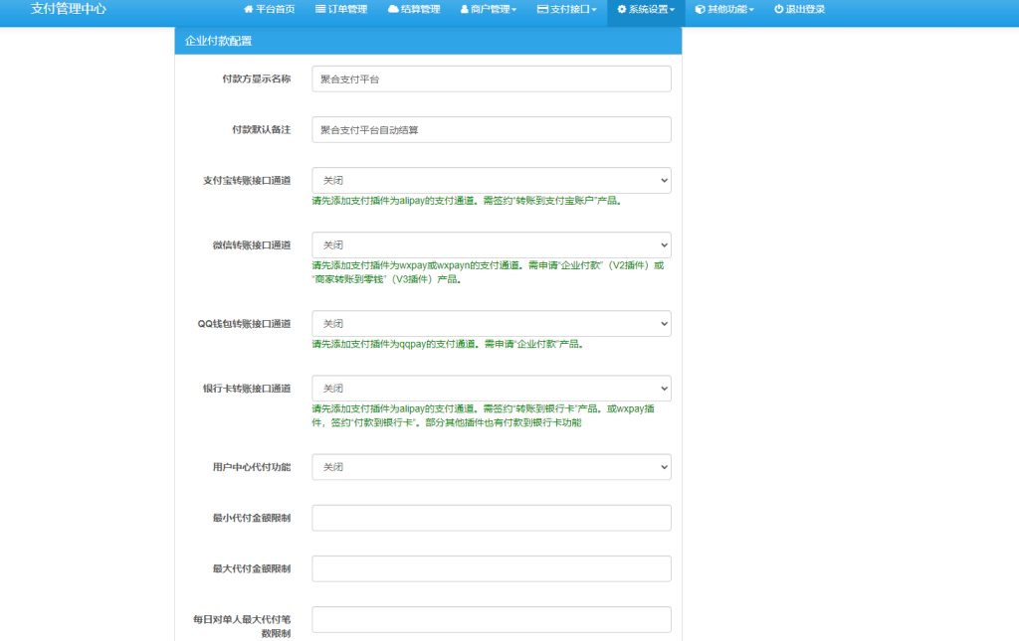Image resolution: width=1019 pixels, height=641 pixels.
Task: Click the user icon beside 商户管理
Action: point(465,9)
